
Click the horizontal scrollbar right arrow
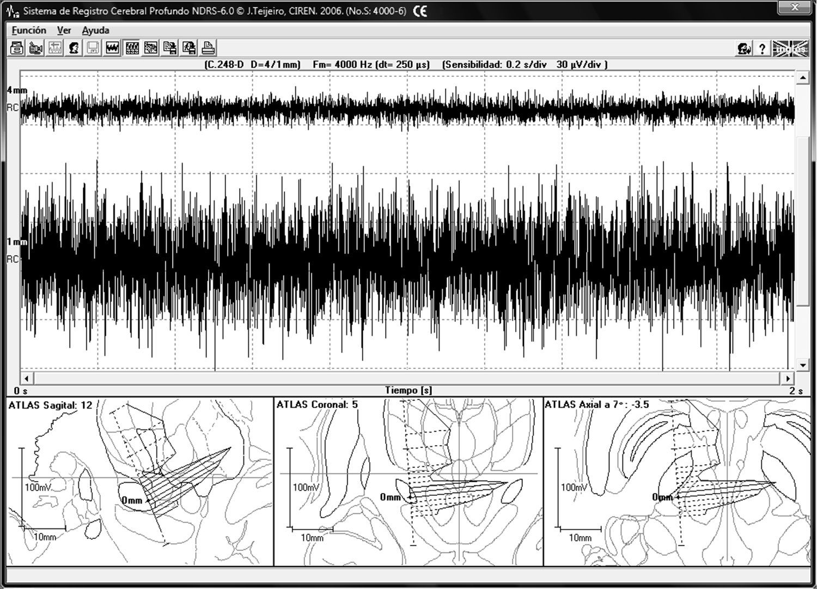tap(788, 378)
